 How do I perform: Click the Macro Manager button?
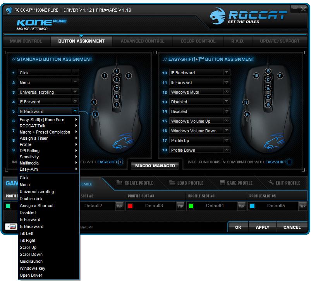click(155, 165)
